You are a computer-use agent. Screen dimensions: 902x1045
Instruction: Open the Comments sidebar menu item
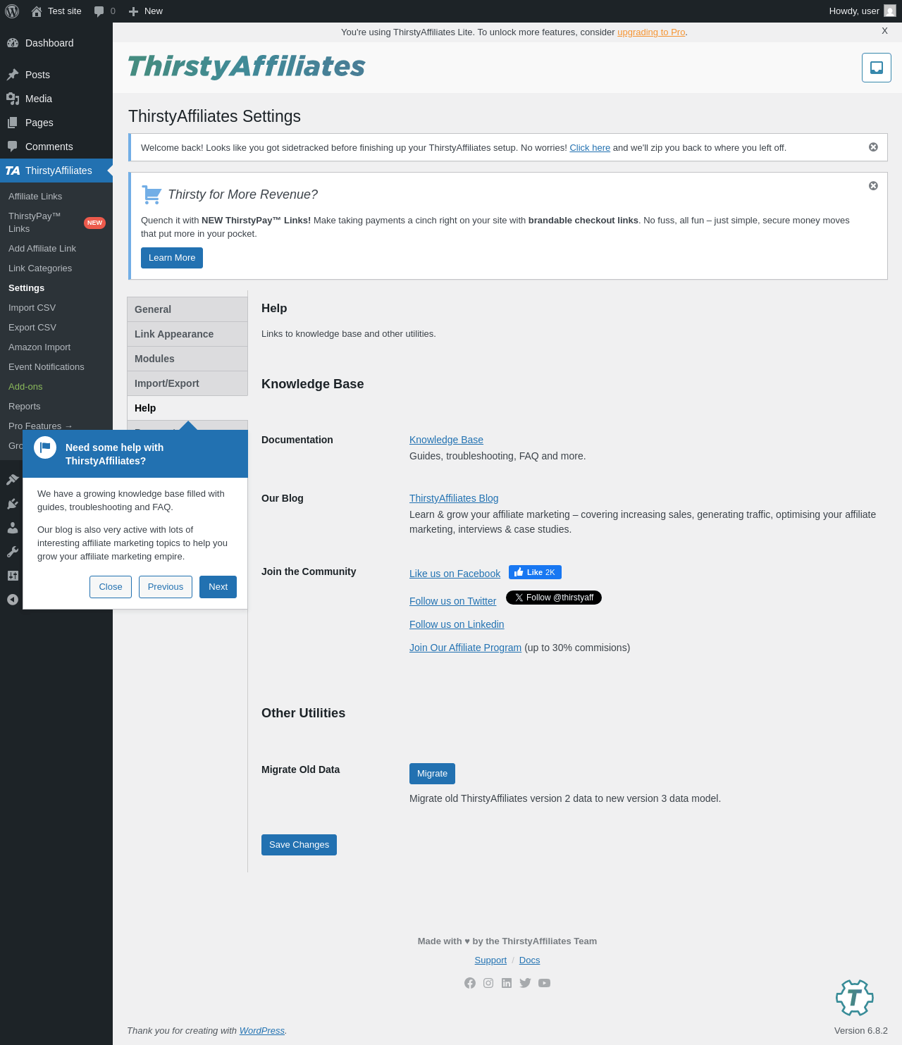coord(56,147)
